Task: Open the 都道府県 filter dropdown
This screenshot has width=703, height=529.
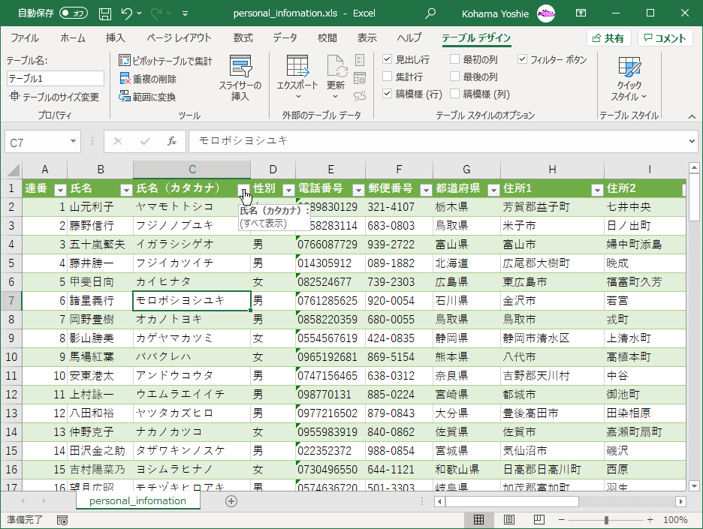Action: point(493,190)
